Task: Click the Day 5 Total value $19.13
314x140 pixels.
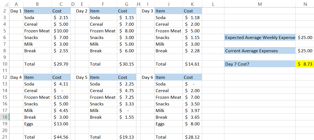Action: 127,137
